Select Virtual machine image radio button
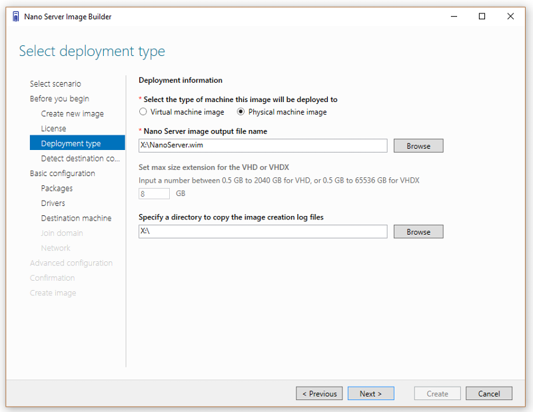533x412 pixels. [x=143, y=111]
